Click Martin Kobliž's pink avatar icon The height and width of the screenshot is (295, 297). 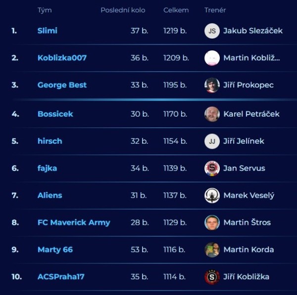click(212, 58)
